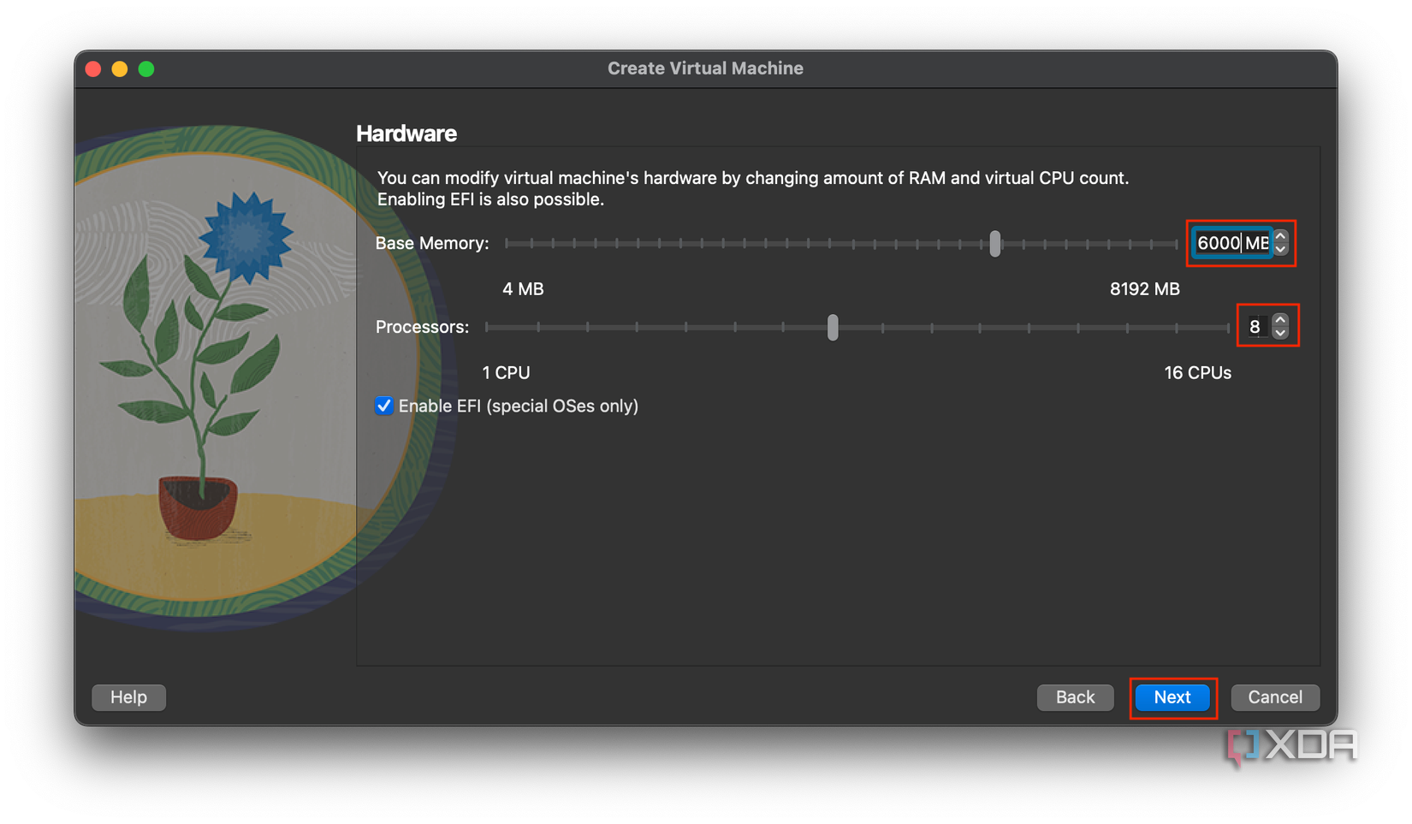Screen dimensions: 1412x824
Task: Open the Help dialog
Action: 128,697
